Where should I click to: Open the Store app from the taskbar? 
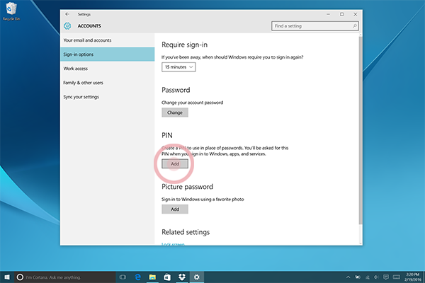pos(167,277)
